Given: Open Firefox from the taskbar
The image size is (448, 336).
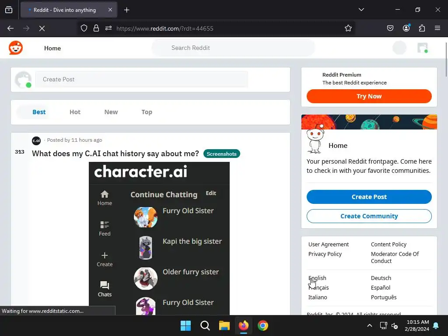Looking at the screenshot, I should click(243, 325).
